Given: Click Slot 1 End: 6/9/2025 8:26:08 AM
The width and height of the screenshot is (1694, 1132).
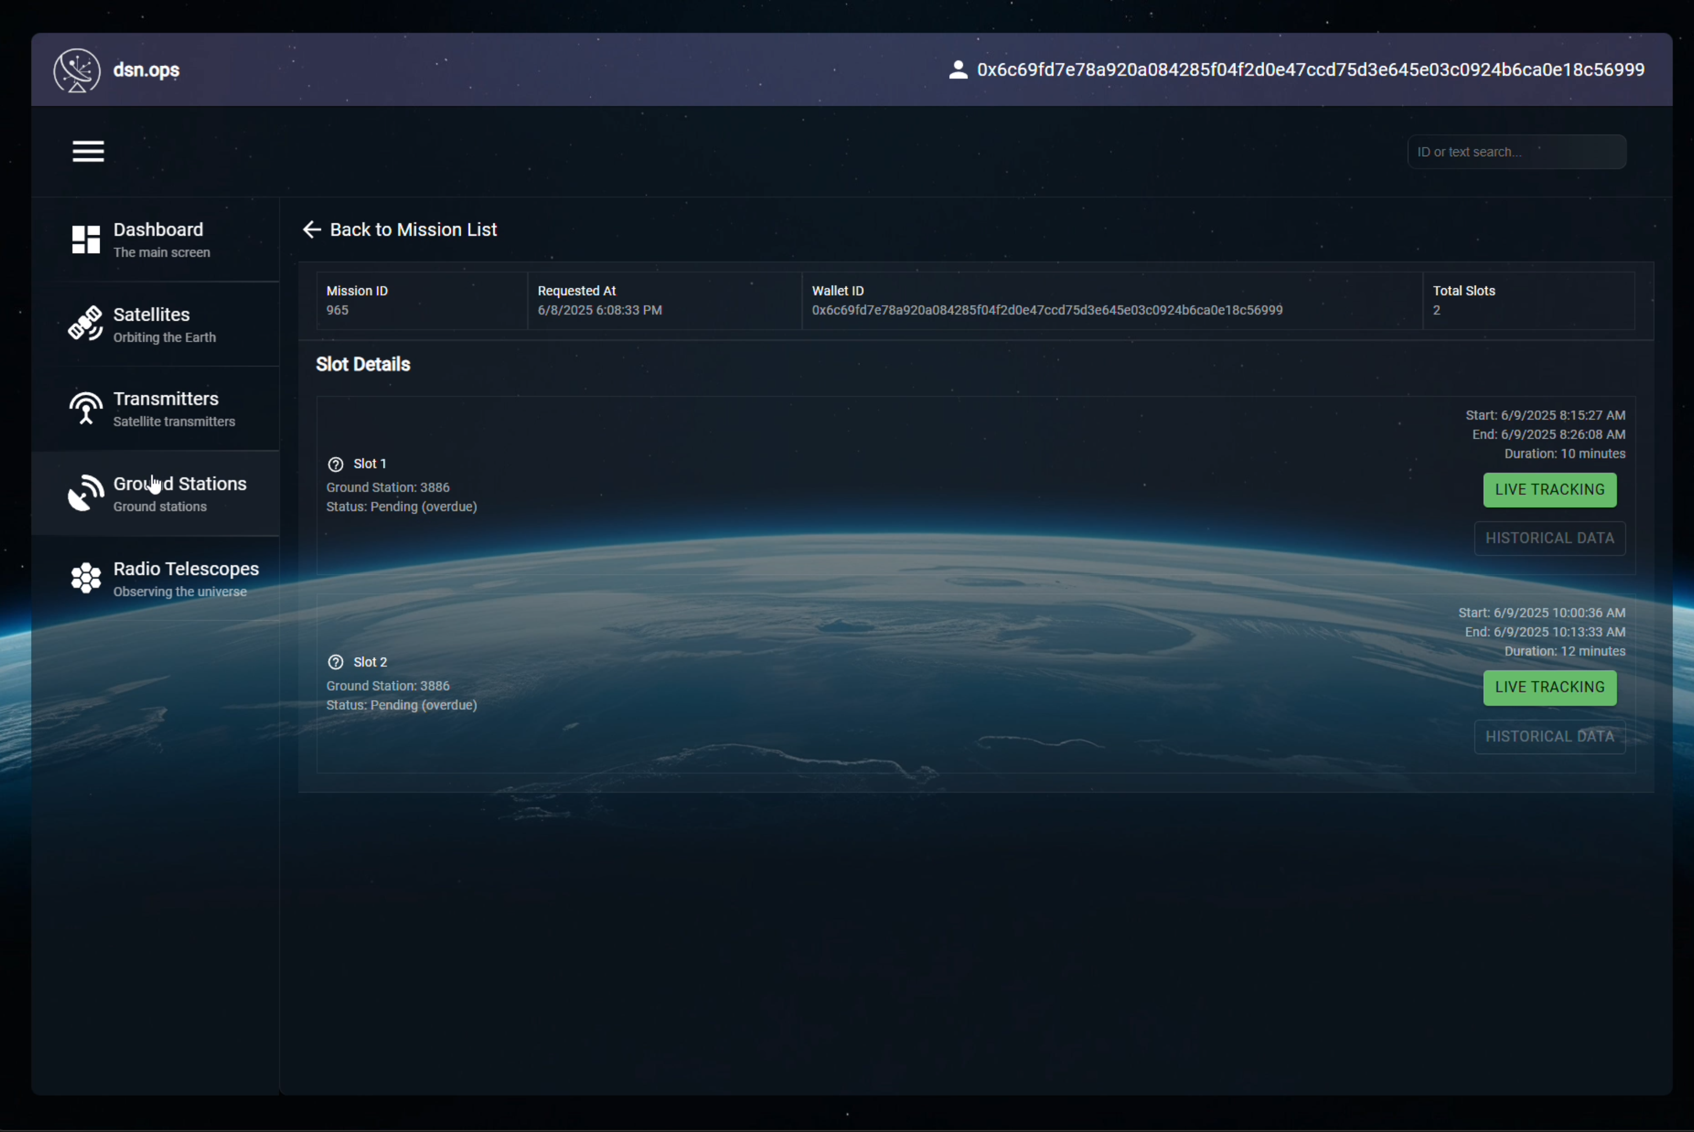Looking at the screenshot, I should pos(1549,434).
